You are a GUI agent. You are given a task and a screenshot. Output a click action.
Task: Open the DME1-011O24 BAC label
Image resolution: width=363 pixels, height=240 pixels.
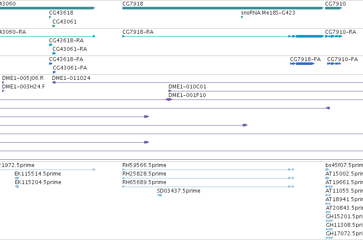coord(71,78)
